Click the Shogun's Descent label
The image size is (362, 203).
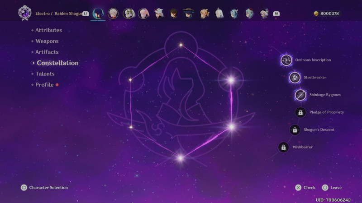pos(319,129)
